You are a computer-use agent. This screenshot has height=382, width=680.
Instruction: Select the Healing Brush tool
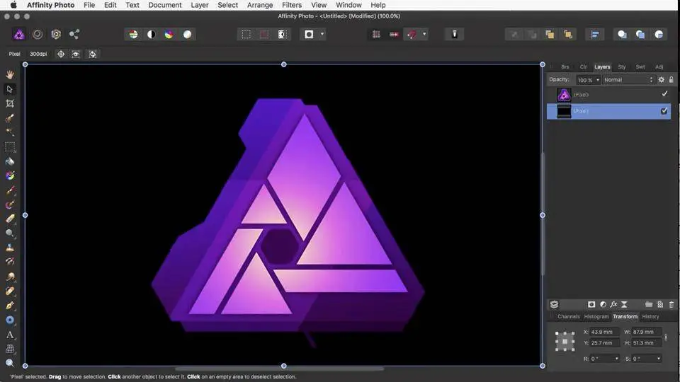point(10,291)
